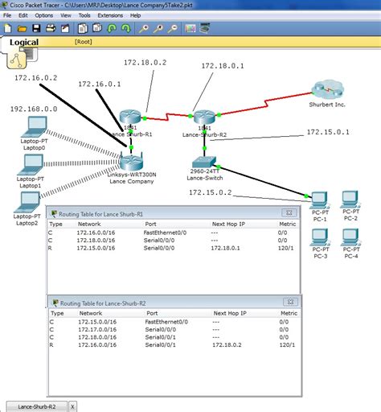Click the X button beside Lance-Shurb-R2 tab
The width and height of the screenshot is (381, 412).
[x=72, y=406]
